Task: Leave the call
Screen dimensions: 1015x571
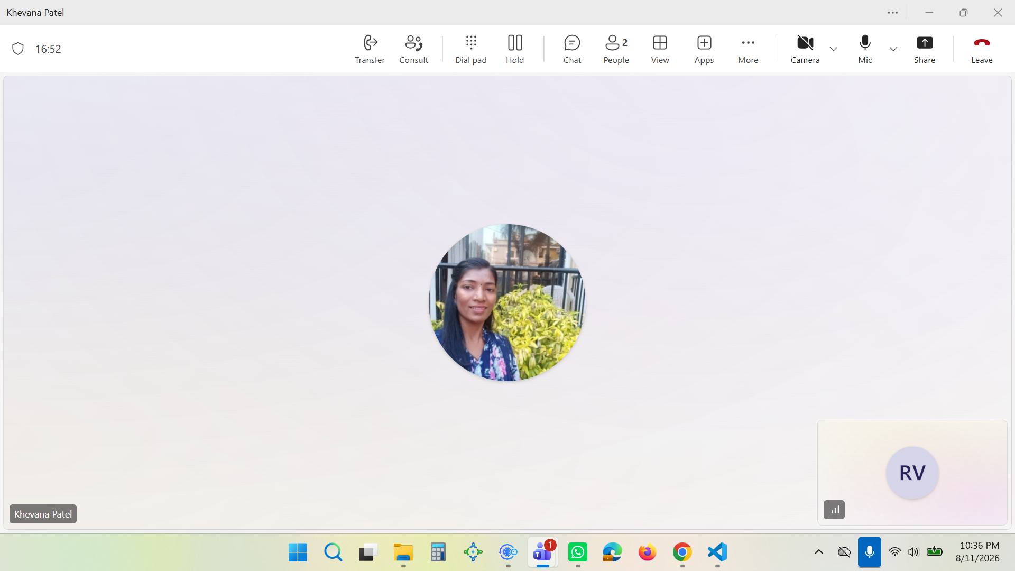Action: tap(981, 49)
